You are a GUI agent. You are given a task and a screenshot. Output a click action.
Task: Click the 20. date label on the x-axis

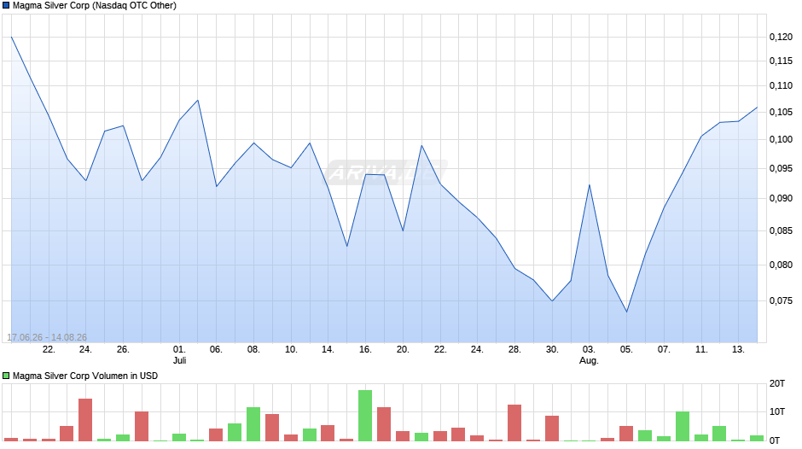coord(403,349)
